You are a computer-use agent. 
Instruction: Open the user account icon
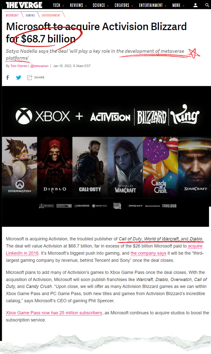195,5
